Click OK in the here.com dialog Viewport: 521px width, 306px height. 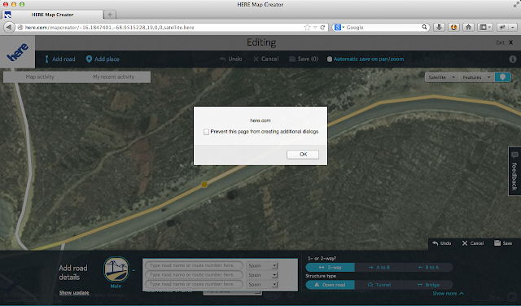[x=303, y=154]
